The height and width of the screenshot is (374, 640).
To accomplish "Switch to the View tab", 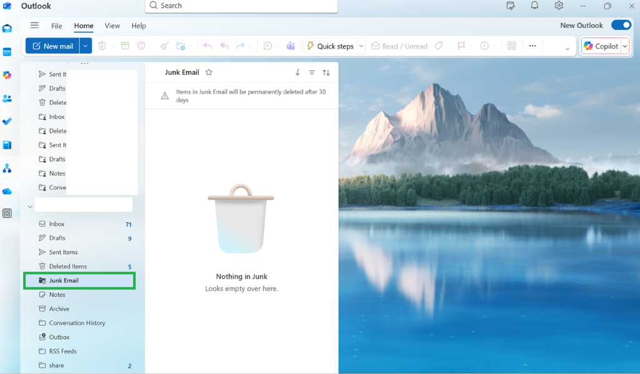I will tap(112, 26).
